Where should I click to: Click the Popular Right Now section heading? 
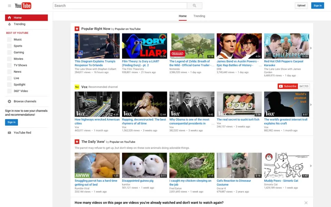96,29
